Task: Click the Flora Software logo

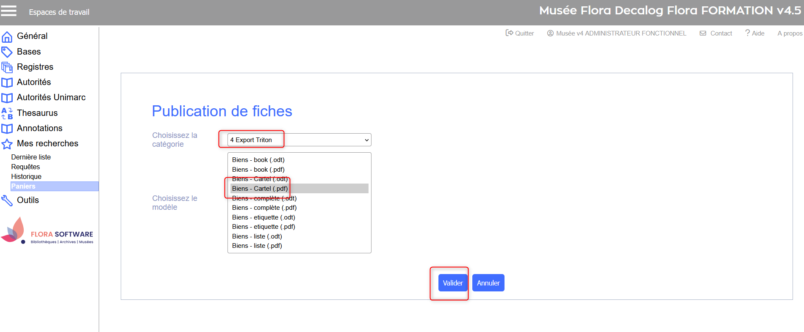Action: click(47, 231)
